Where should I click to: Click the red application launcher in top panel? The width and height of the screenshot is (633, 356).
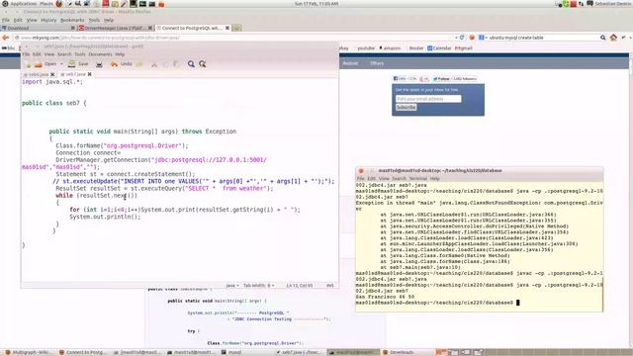coord(106,4)
